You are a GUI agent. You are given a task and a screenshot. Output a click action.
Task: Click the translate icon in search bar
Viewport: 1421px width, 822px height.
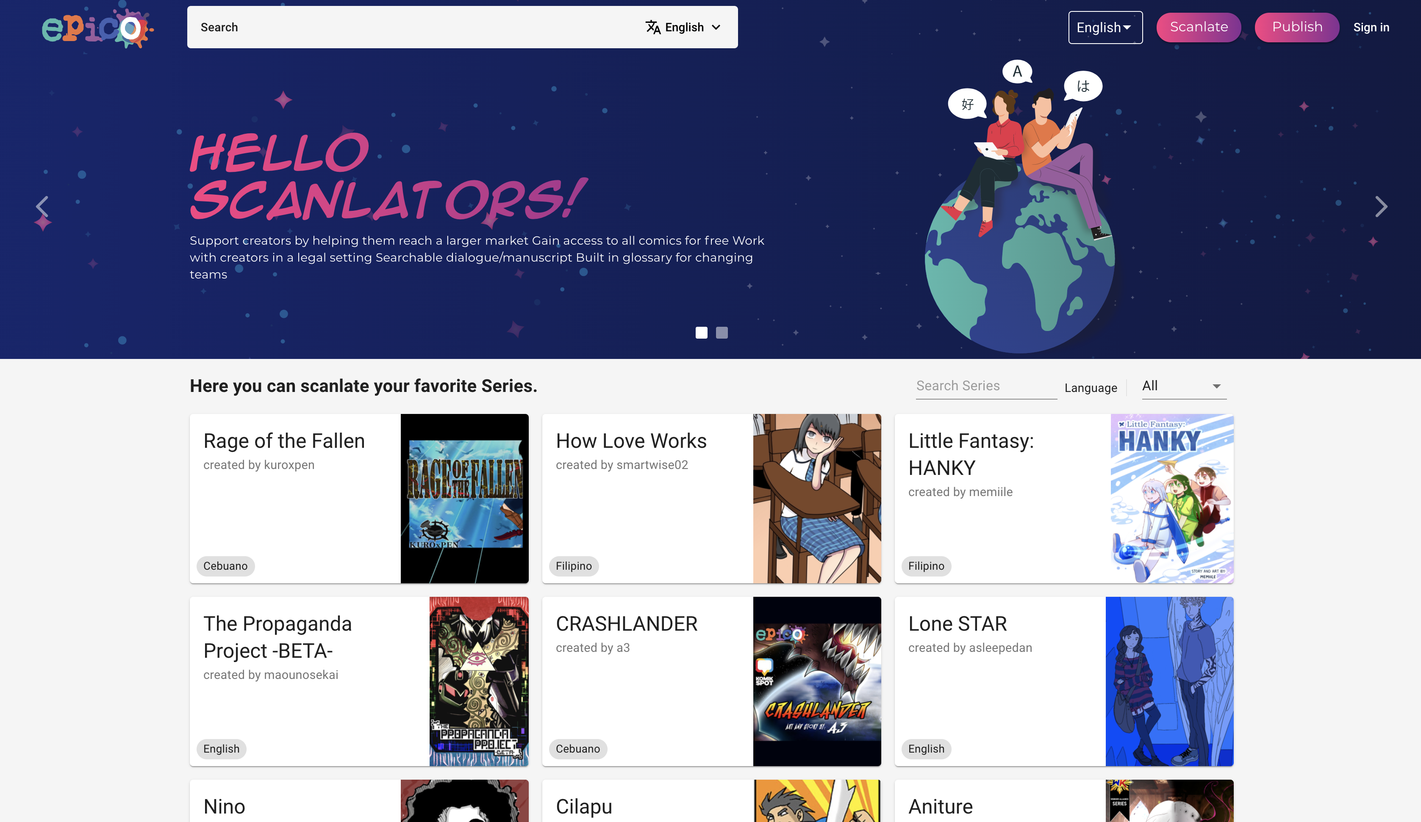point(652,27)
